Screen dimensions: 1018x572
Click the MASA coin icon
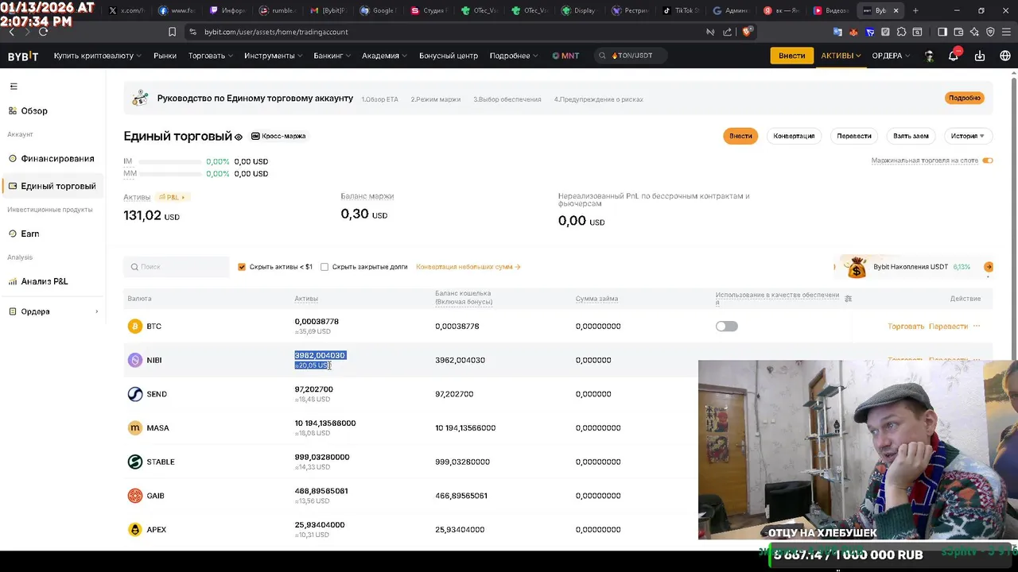[135, 427]
